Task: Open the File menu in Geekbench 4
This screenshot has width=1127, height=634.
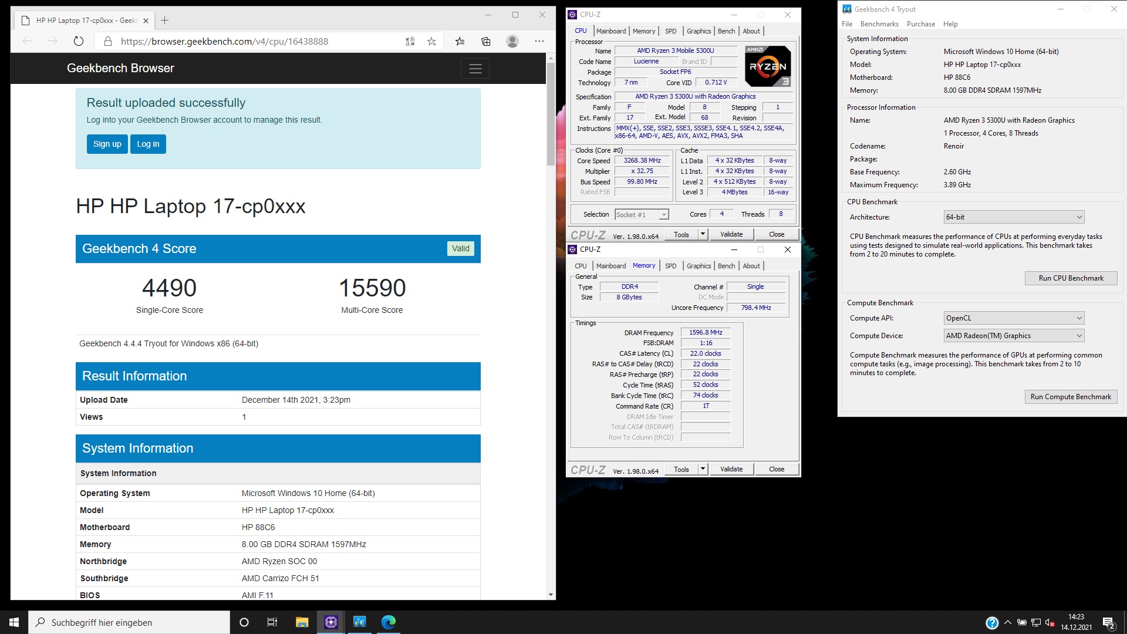Action: (x=847, y=24)
